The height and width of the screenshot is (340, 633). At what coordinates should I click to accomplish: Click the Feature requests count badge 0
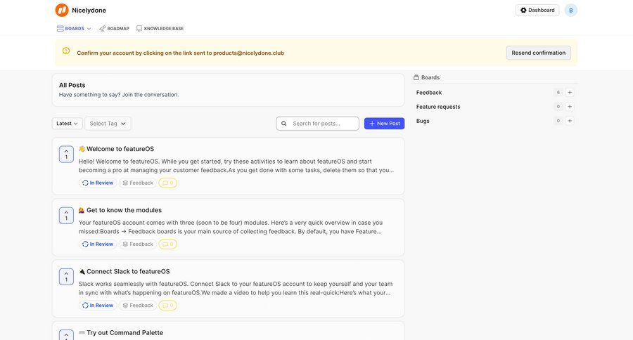point(558,107)
